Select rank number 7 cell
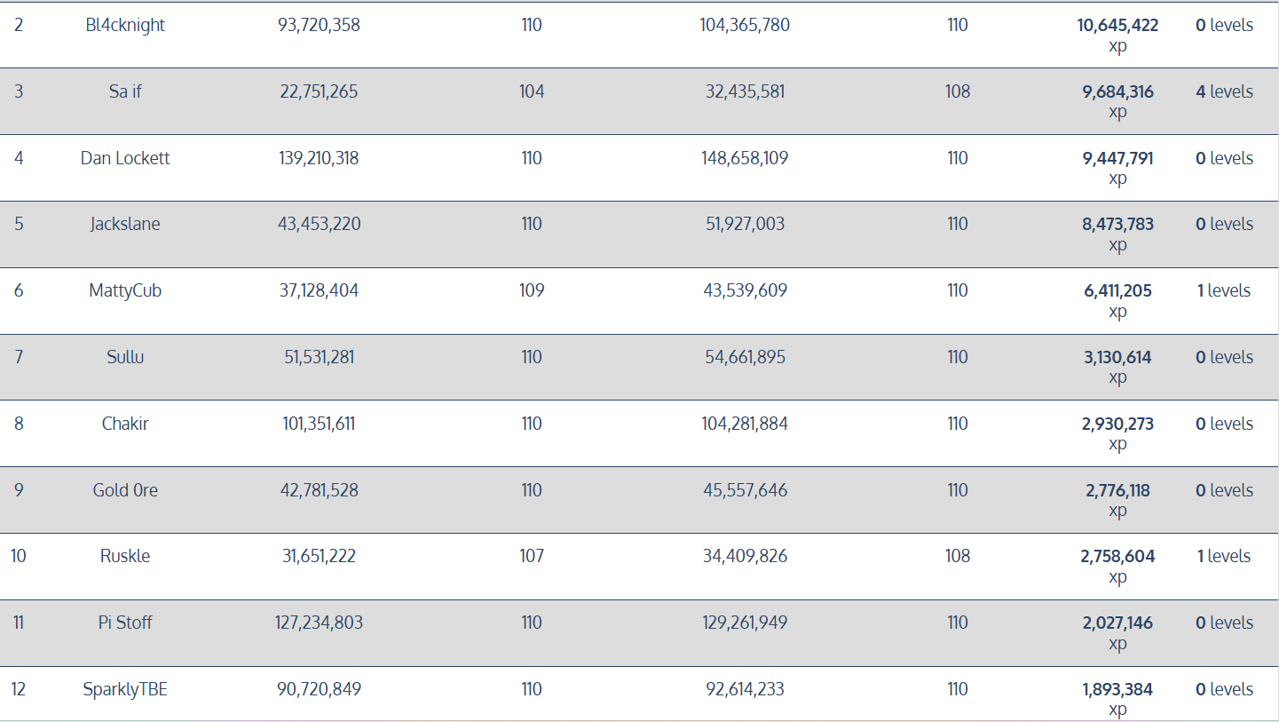The width and height of the screenshot is (1279, 722). [19, 357]
